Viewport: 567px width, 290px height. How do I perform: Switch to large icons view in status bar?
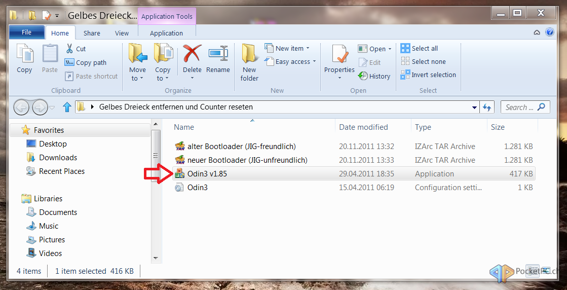tap(545, 270)
